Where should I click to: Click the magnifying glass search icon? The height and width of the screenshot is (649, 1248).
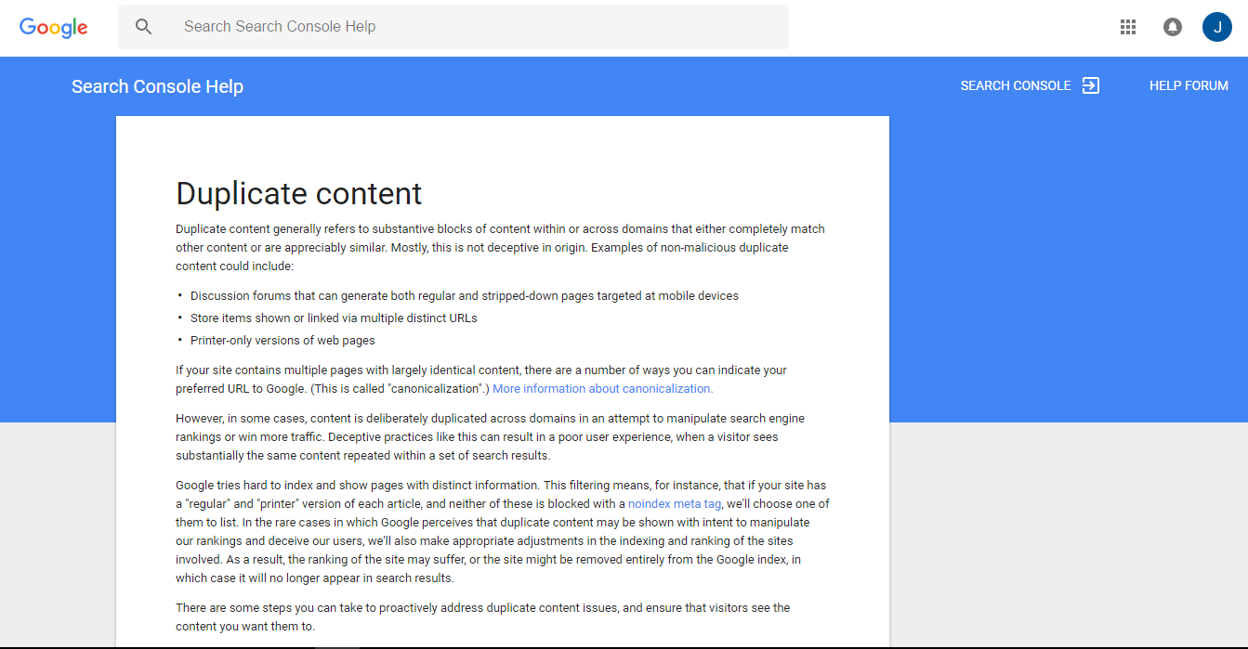point(143,27)
